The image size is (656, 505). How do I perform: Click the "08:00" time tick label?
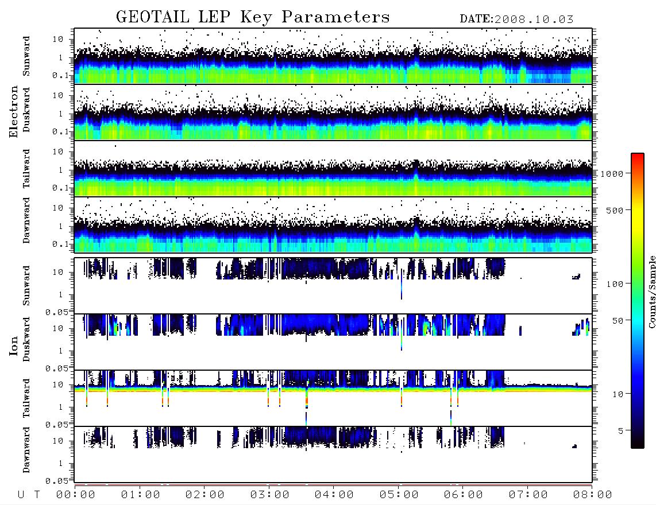(593, 495)
